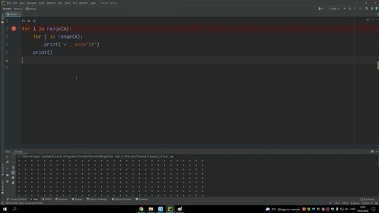Open the Terminal tool window
Viewport: 379px width, 213px height.
coord(142,199)
